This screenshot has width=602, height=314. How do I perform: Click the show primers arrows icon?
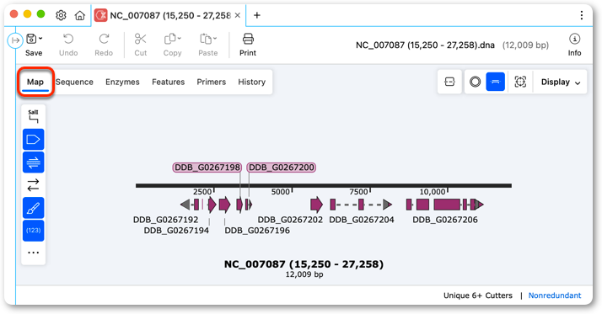coord(34,185)
